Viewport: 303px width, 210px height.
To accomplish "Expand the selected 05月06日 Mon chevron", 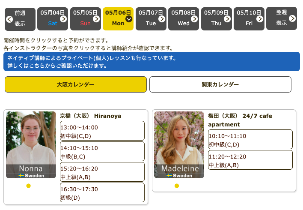I will point(129,18).
